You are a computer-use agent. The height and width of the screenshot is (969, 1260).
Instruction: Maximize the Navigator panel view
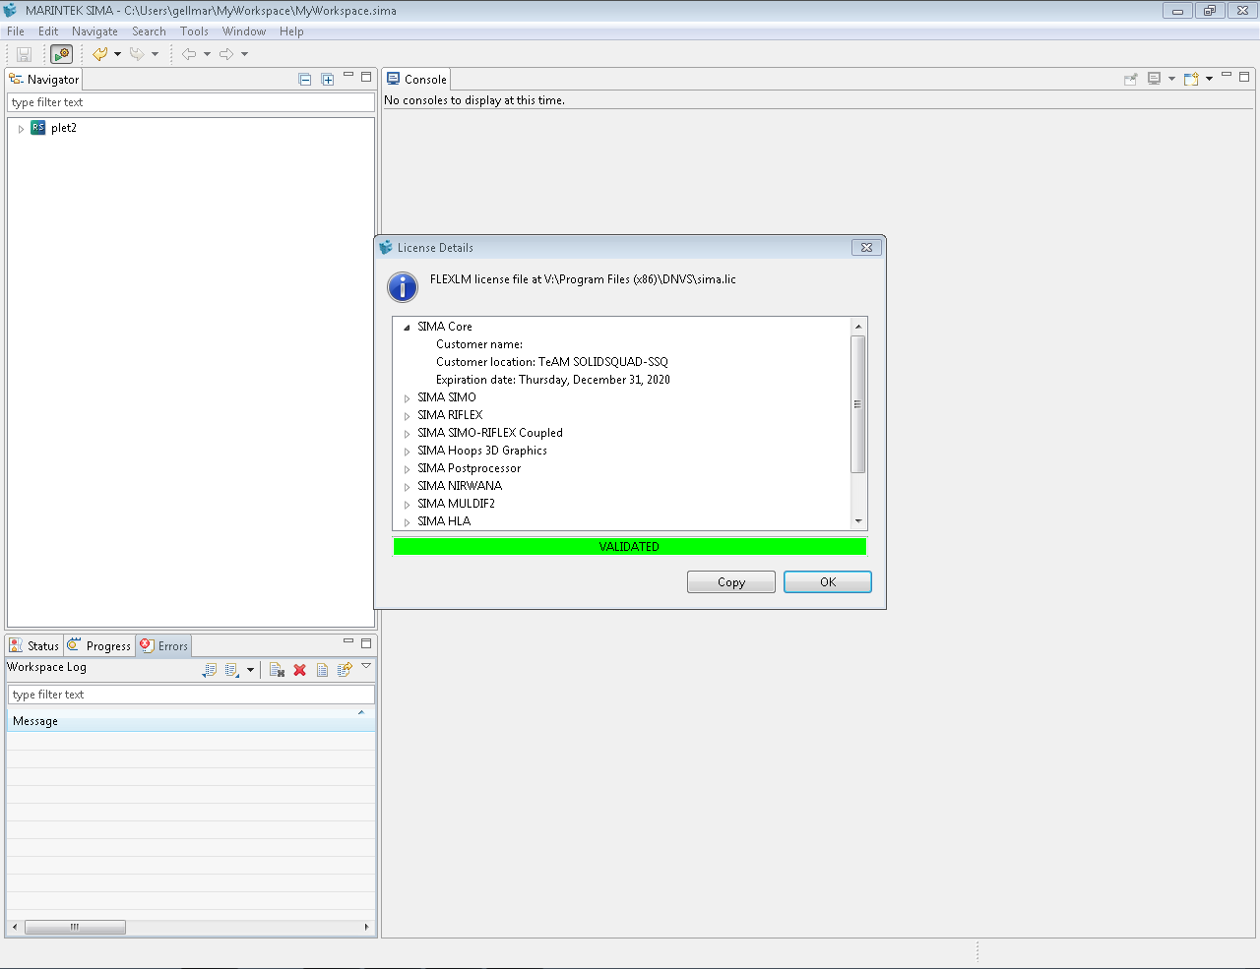tap(366, 77)
